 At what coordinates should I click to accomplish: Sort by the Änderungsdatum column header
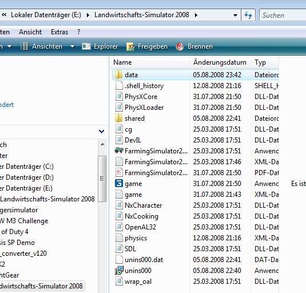pos(220,62)
